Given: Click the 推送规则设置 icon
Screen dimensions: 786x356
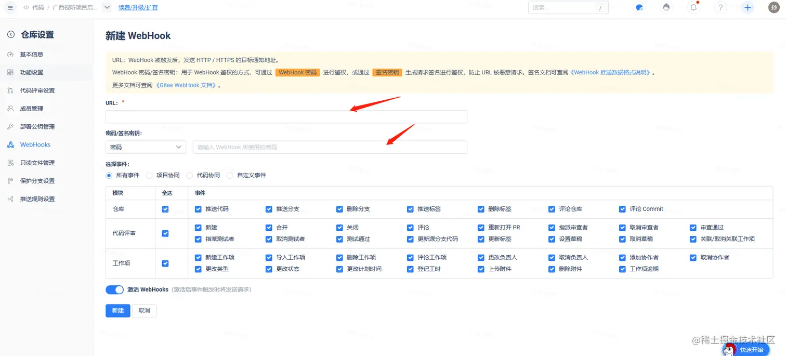Looking at the screenshot, I should coord(10,199).
